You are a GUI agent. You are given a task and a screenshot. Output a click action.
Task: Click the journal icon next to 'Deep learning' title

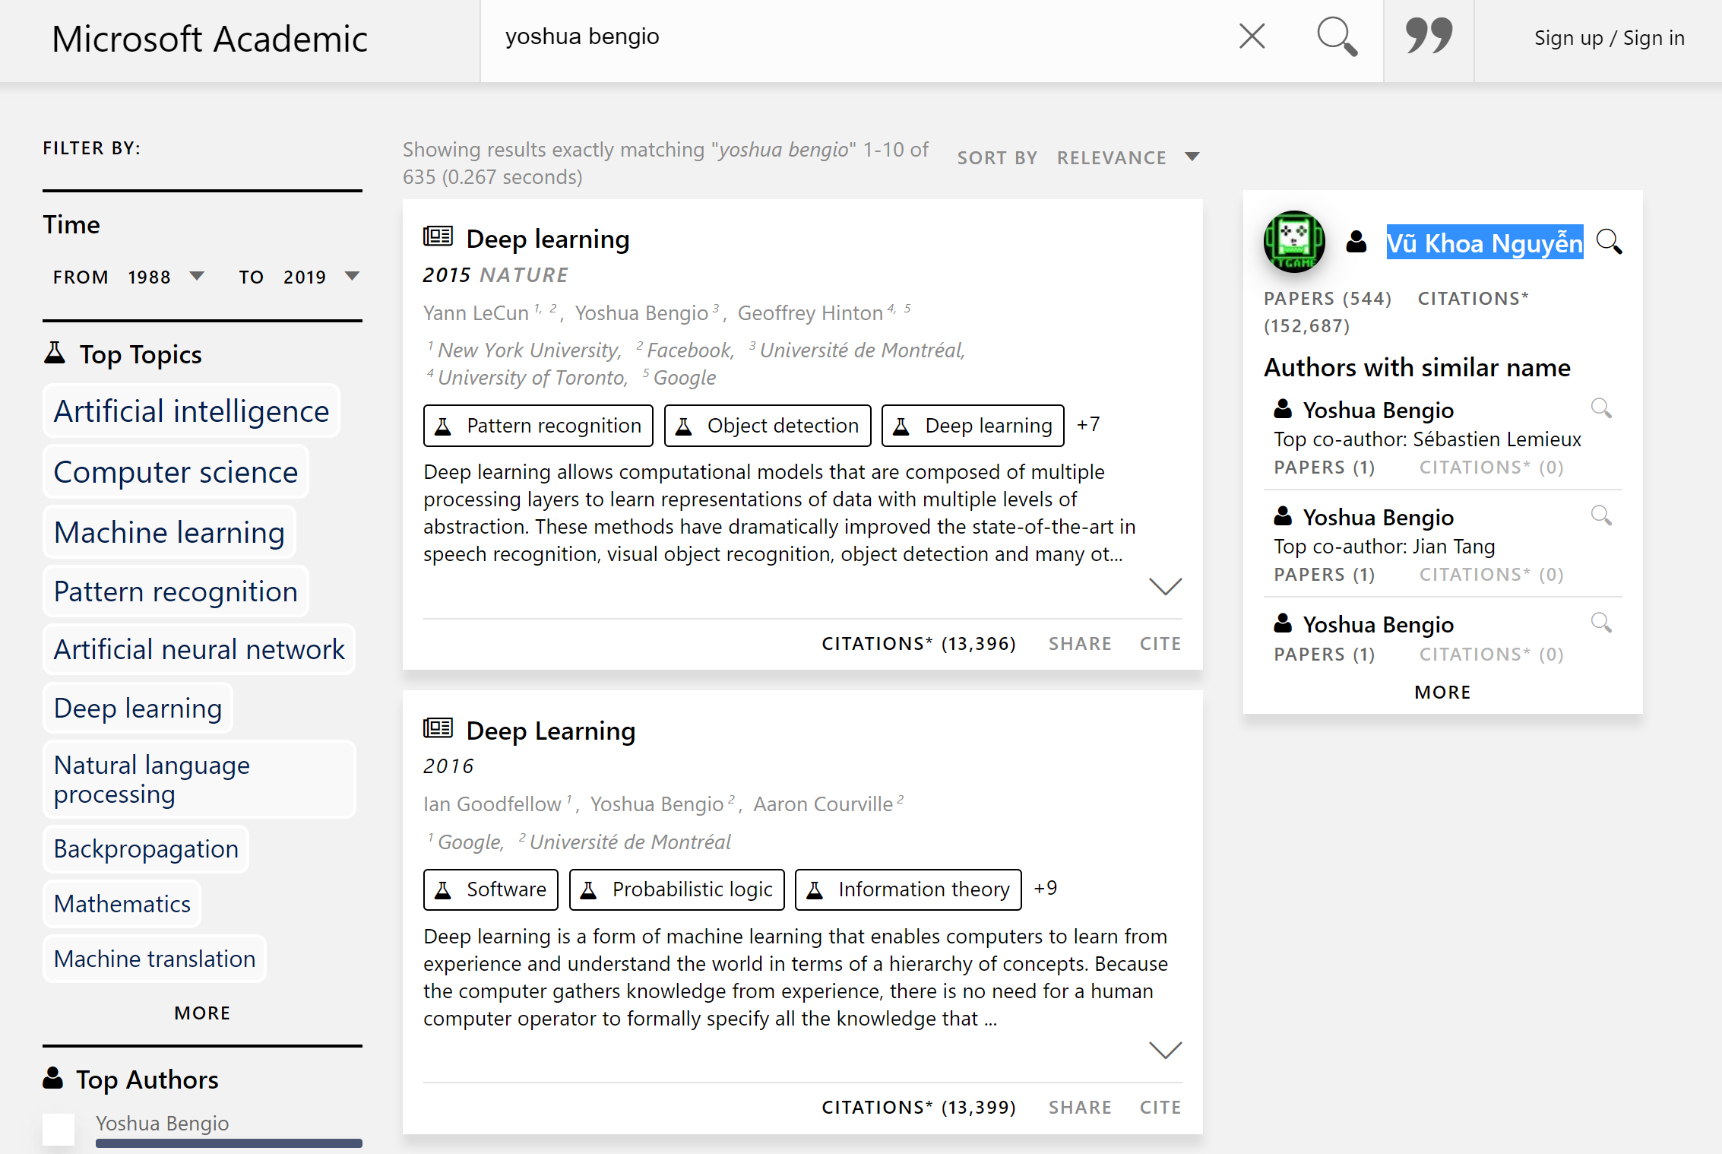438,236
